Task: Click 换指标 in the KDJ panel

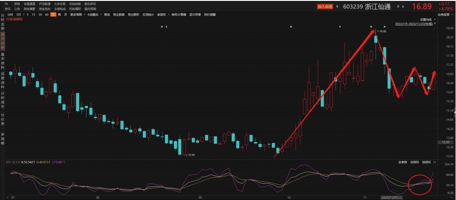Action: tap(426, 162)
